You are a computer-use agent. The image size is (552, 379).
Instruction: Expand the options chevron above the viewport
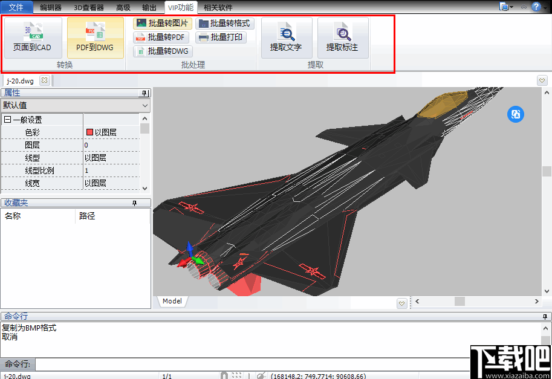tap(542, 80)
